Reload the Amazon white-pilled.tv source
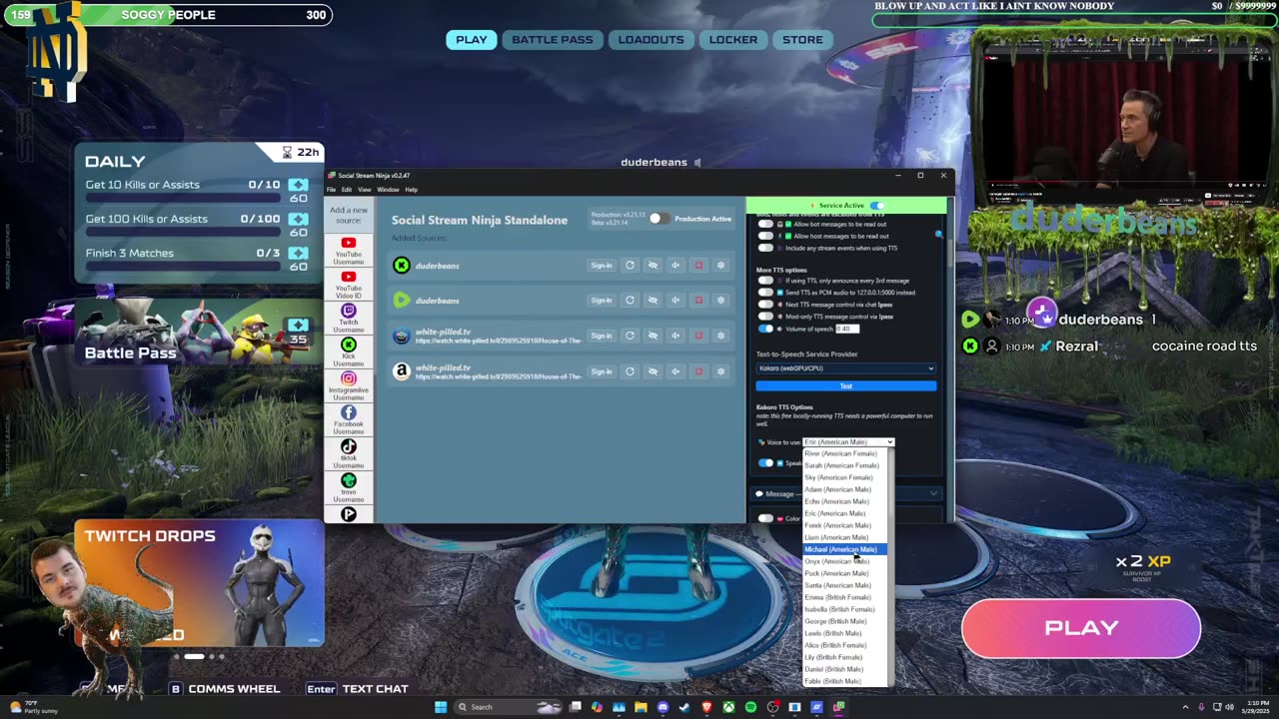The height and width of the screenshot is (719, 1279). [630, 371]
